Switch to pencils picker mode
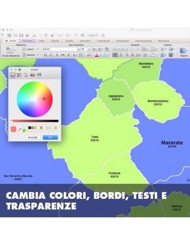Image resolution: width=190 pixels, height=245 pixels. tap(39, 75)
